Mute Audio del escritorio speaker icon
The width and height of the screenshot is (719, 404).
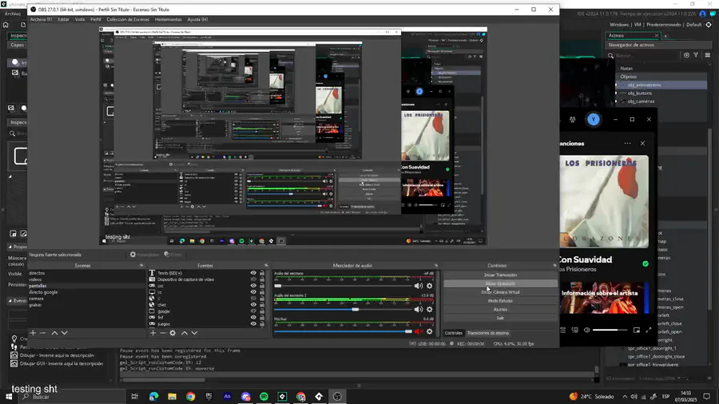click(418, 286)
